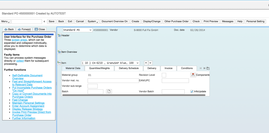Click the batch document icon button
The height and width of the screenshot is (133, 269).
coord(109,91)
